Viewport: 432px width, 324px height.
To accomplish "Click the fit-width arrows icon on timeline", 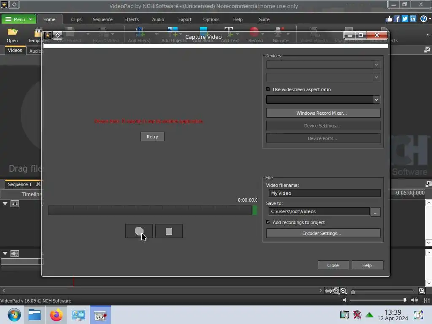I will tap(328, 291).
